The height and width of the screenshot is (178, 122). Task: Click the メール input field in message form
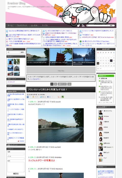click(x=16, y=158)
